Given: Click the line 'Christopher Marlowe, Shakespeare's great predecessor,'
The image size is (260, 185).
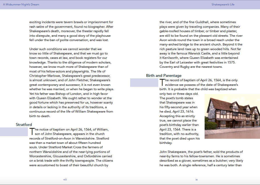Looking at the screenshot, I should click(x=70, y=76).
